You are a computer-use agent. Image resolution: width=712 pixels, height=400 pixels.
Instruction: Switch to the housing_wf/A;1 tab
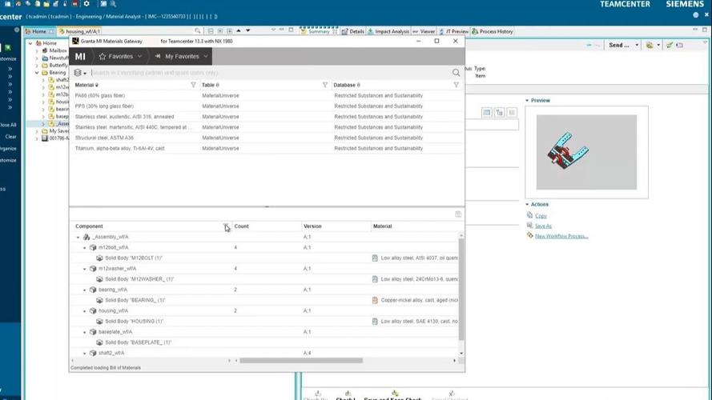click(79, 31)
